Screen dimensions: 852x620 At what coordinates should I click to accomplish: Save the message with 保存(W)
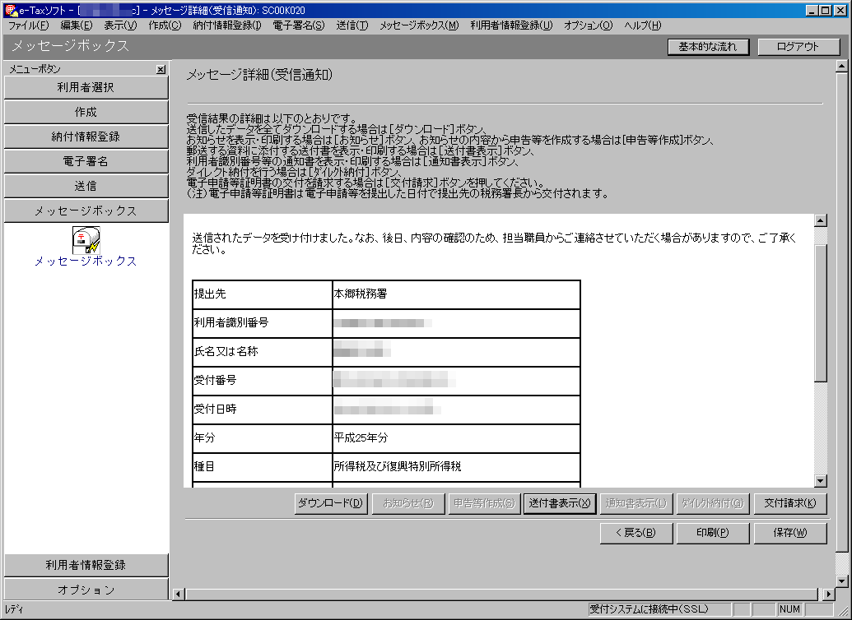tap(789, 532)
